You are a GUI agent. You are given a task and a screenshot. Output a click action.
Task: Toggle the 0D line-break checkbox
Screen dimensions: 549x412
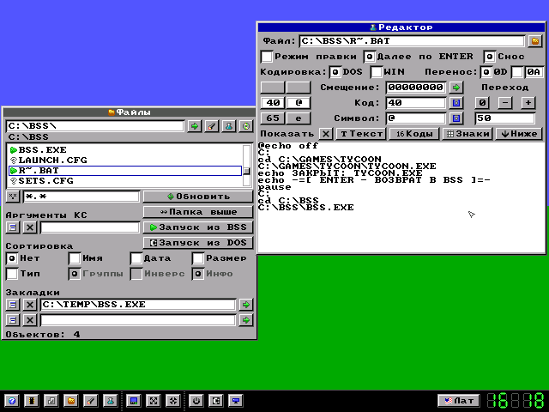point(486,72)
